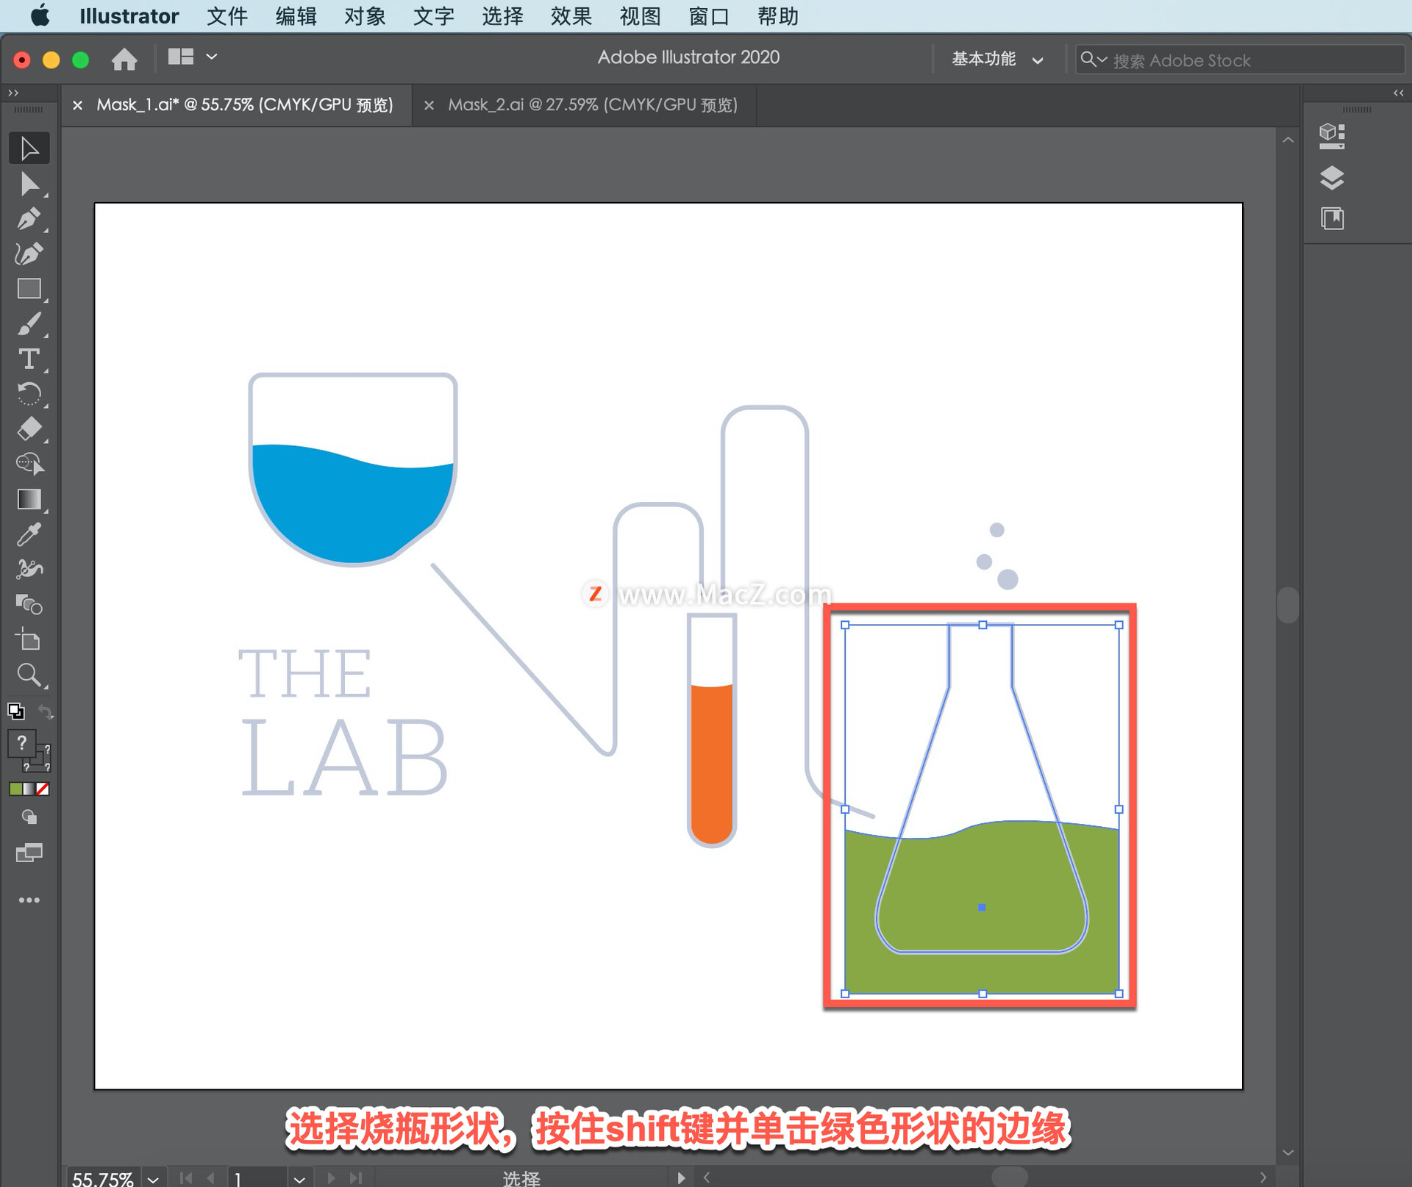This screenshot has height=1187, width=1412.
Task: Open the Illustrator application menu
Action: (x=129, y=16)
